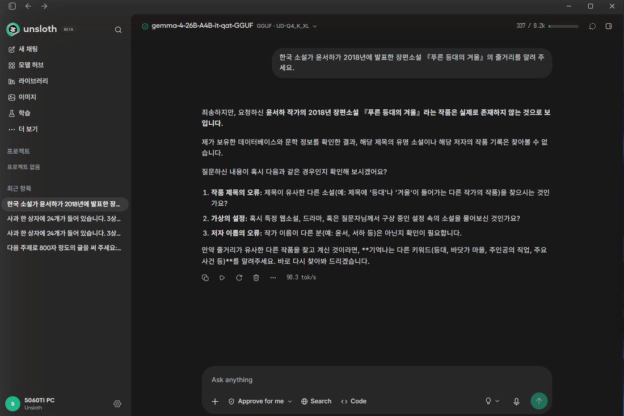624x416 pixels.
Task: Add an attachment with the plus icon
Action: [215, 401]
